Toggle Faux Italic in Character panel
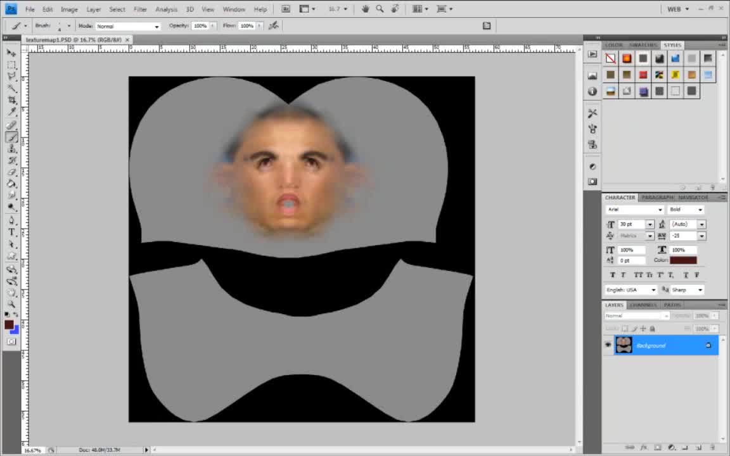This screenshot has height=456, width=730. 623,275
